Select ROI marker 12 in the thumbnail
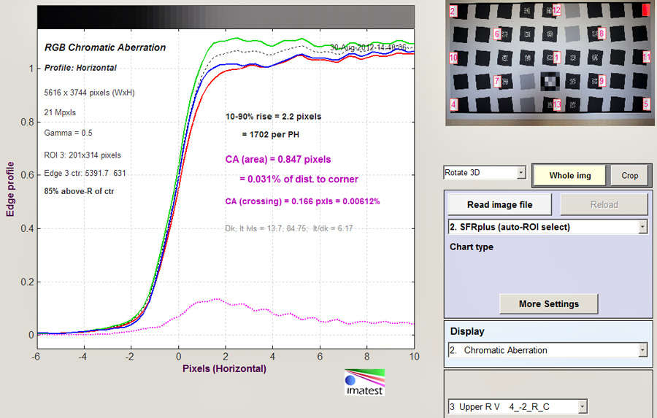This screenshot has width=657, height=418. (x=556, y=10)
